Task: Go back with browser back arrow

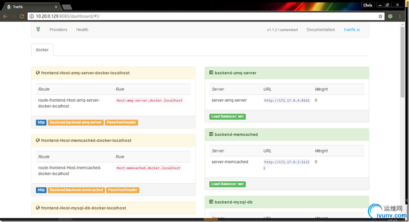Action: pos(5,16)
